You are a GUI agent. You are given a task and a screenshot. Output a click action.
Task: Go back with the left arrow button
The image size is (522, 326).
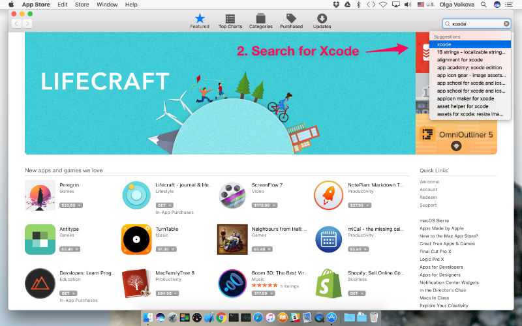pyautogui.click(x=16, y=23)
